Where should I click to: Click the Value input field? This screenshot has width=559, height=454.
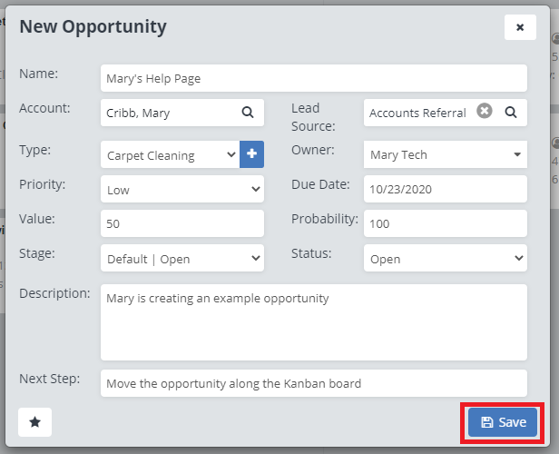click(x=181, y=223)
